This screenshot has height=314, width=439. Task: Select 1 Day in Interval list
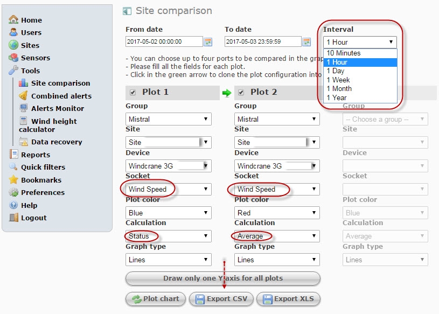pyautogui.click(x=360, y=71)
